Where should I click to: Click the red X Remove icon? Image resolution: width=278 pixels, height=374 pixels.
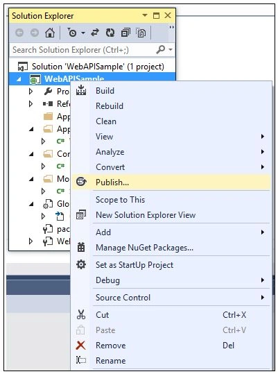(80, 345)
